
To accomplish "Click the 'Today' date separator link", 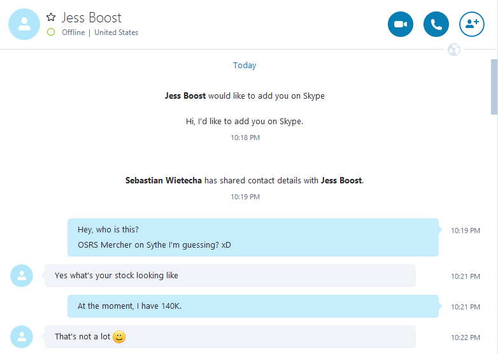I will [245, 66].
